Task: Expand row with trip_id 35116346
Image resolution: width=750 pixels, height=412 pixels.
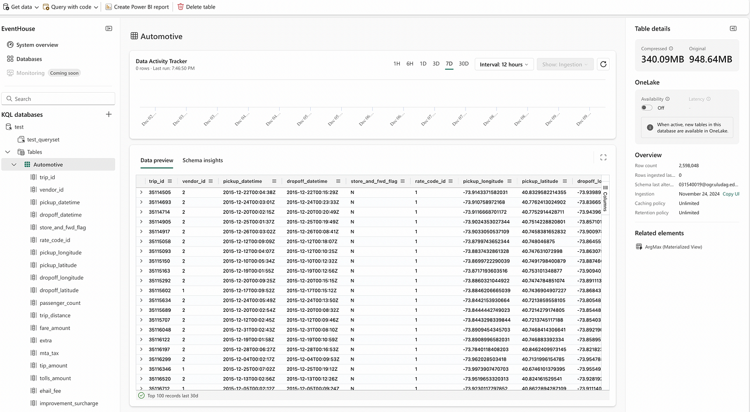Action: [141, 369]
